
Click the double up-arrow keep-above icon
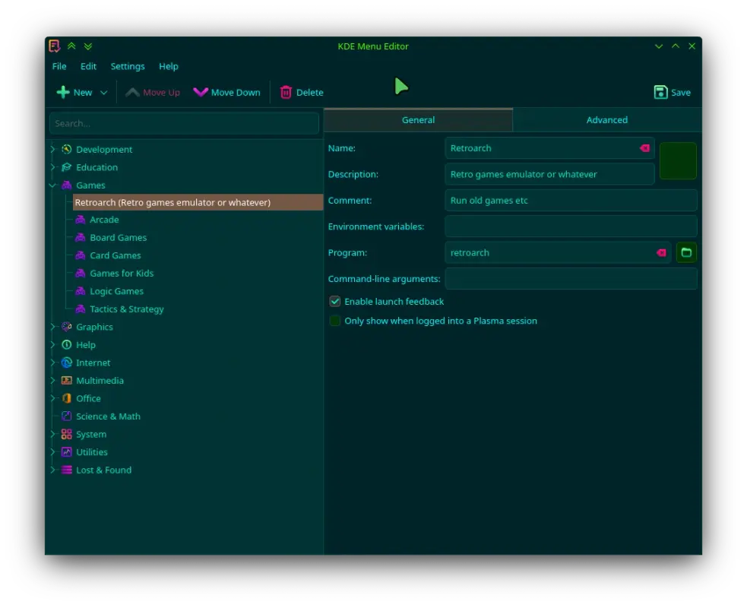click(x=71, y=46)
